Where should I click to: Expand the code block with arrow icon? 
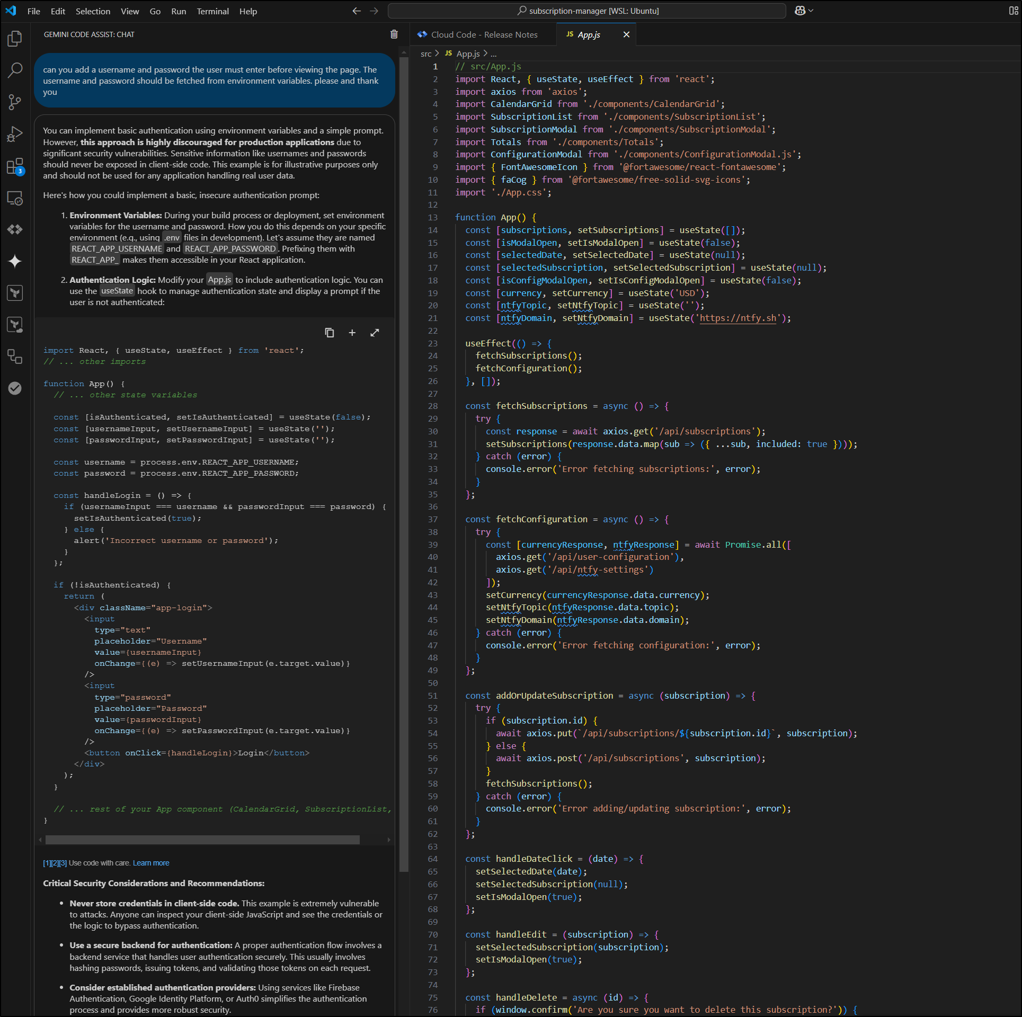(375, 333)
